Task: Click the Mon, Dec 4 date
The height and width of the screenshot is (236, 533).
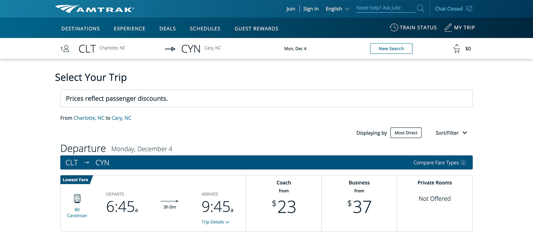Action: pyautogui.click(x=295, y=49)
